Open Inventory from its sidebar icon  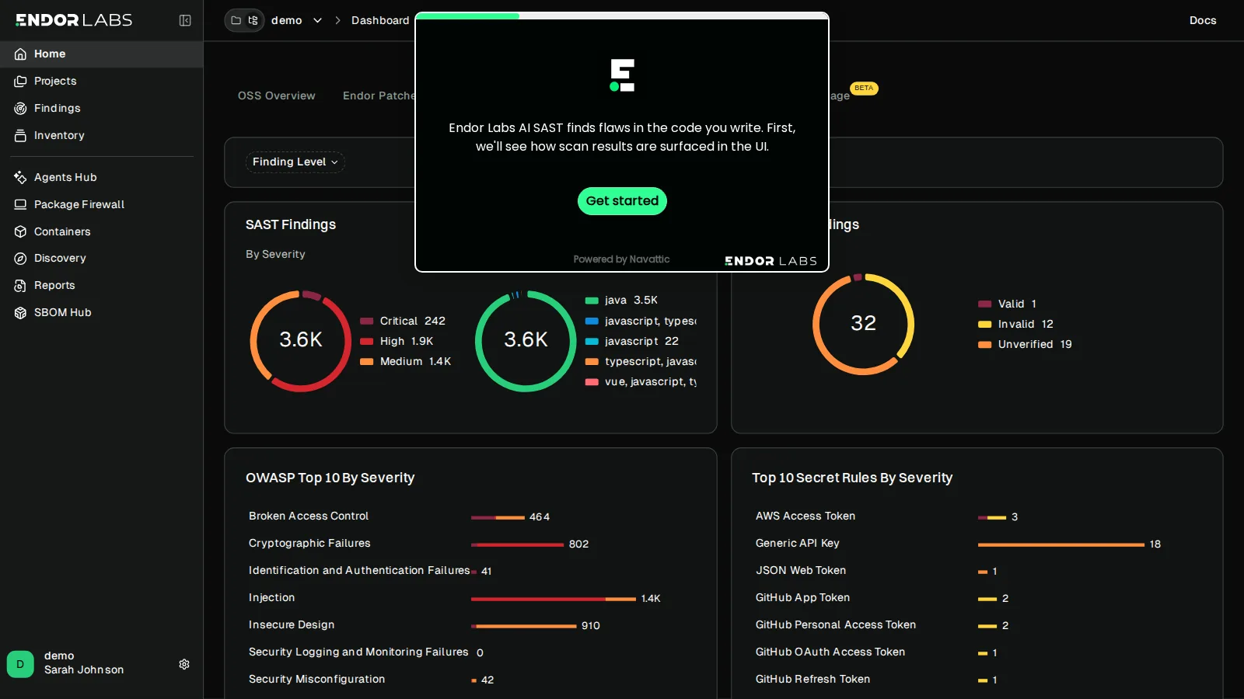tap(20, 136)
